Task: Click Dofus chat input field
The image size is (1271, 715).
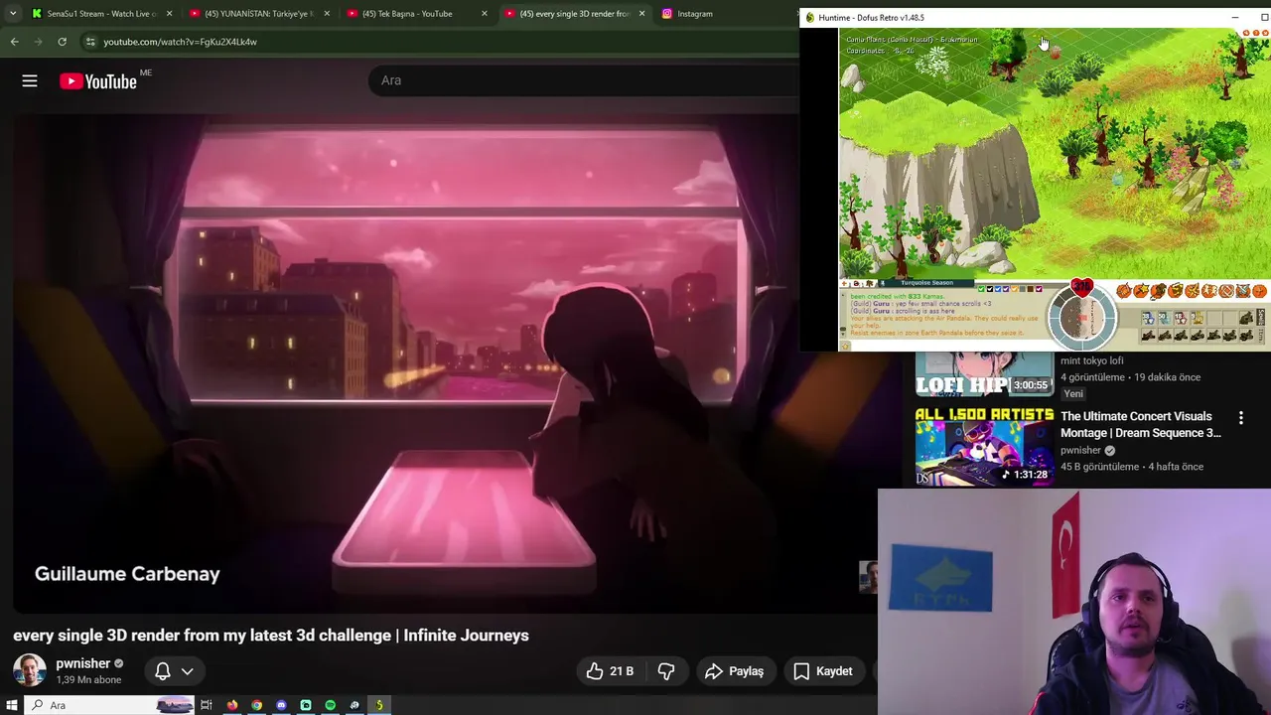Action: (x=947, y=347)
